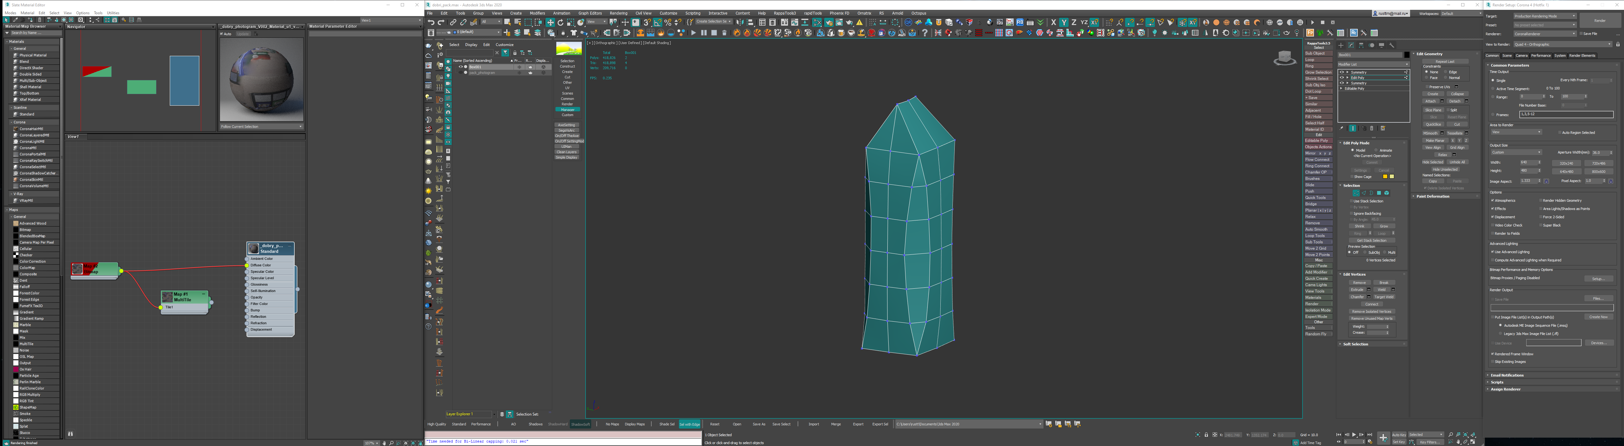1624x446 pixels.
Task: Select Element sub-object level icon
Action: click(1387, 193)
